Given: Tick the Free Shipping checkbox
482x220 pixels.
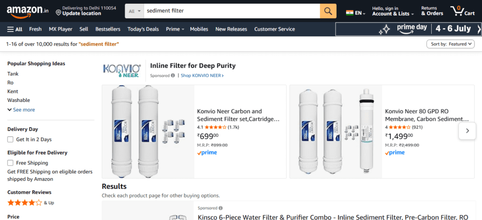Looking at the screenshot, I should (x=10, y=163).
